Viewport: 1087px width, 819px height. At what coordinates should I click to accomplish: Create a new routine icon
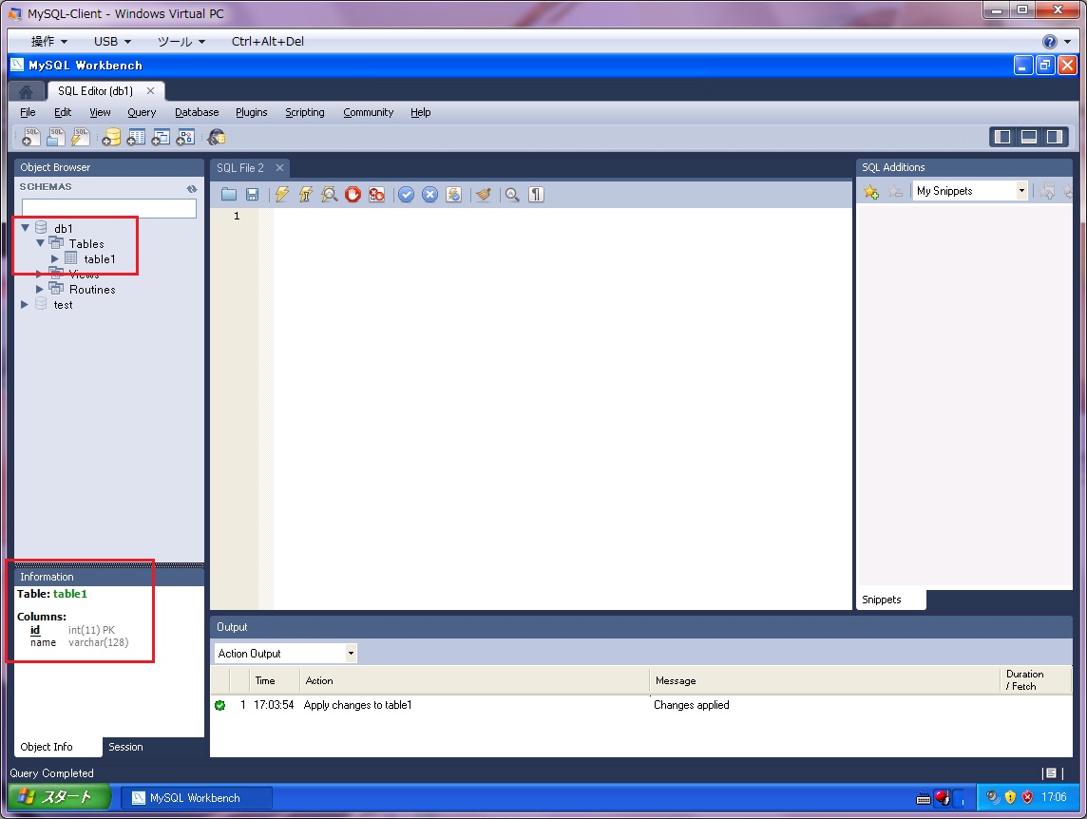click(x=185, y=138)
